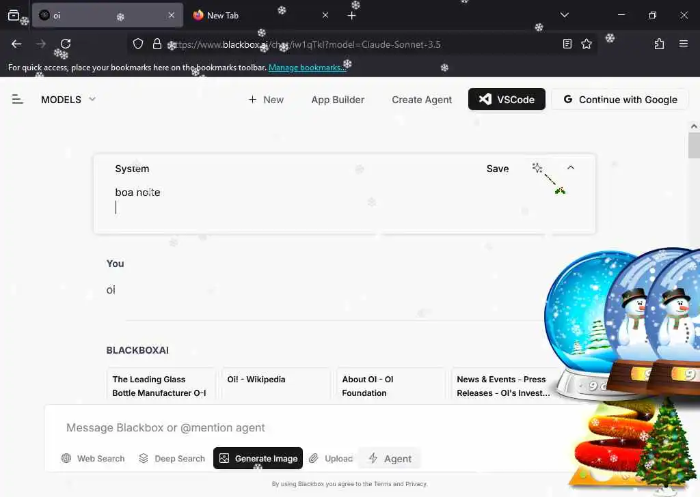Screen dimensions: 700x497
Task: Collapse the System prompt panel
Action: coord(571,167)
